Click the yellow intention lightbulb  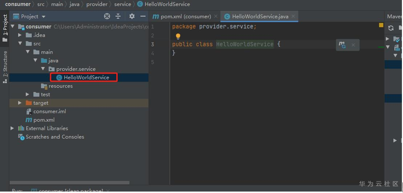(178, 36)
